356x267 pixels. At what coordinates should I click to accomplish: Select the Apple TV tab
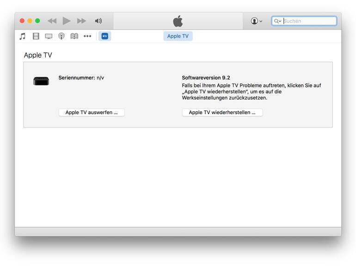[178, 36]
